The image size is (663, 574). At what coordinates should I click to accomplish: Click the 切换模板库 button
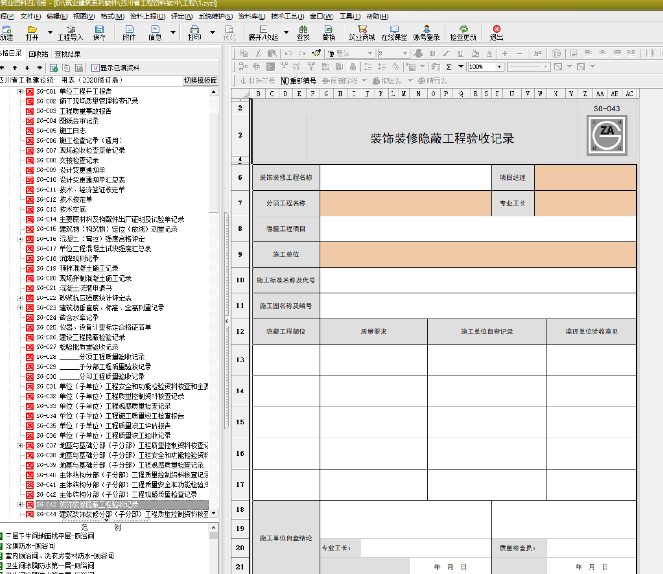[x=200, y=80]
